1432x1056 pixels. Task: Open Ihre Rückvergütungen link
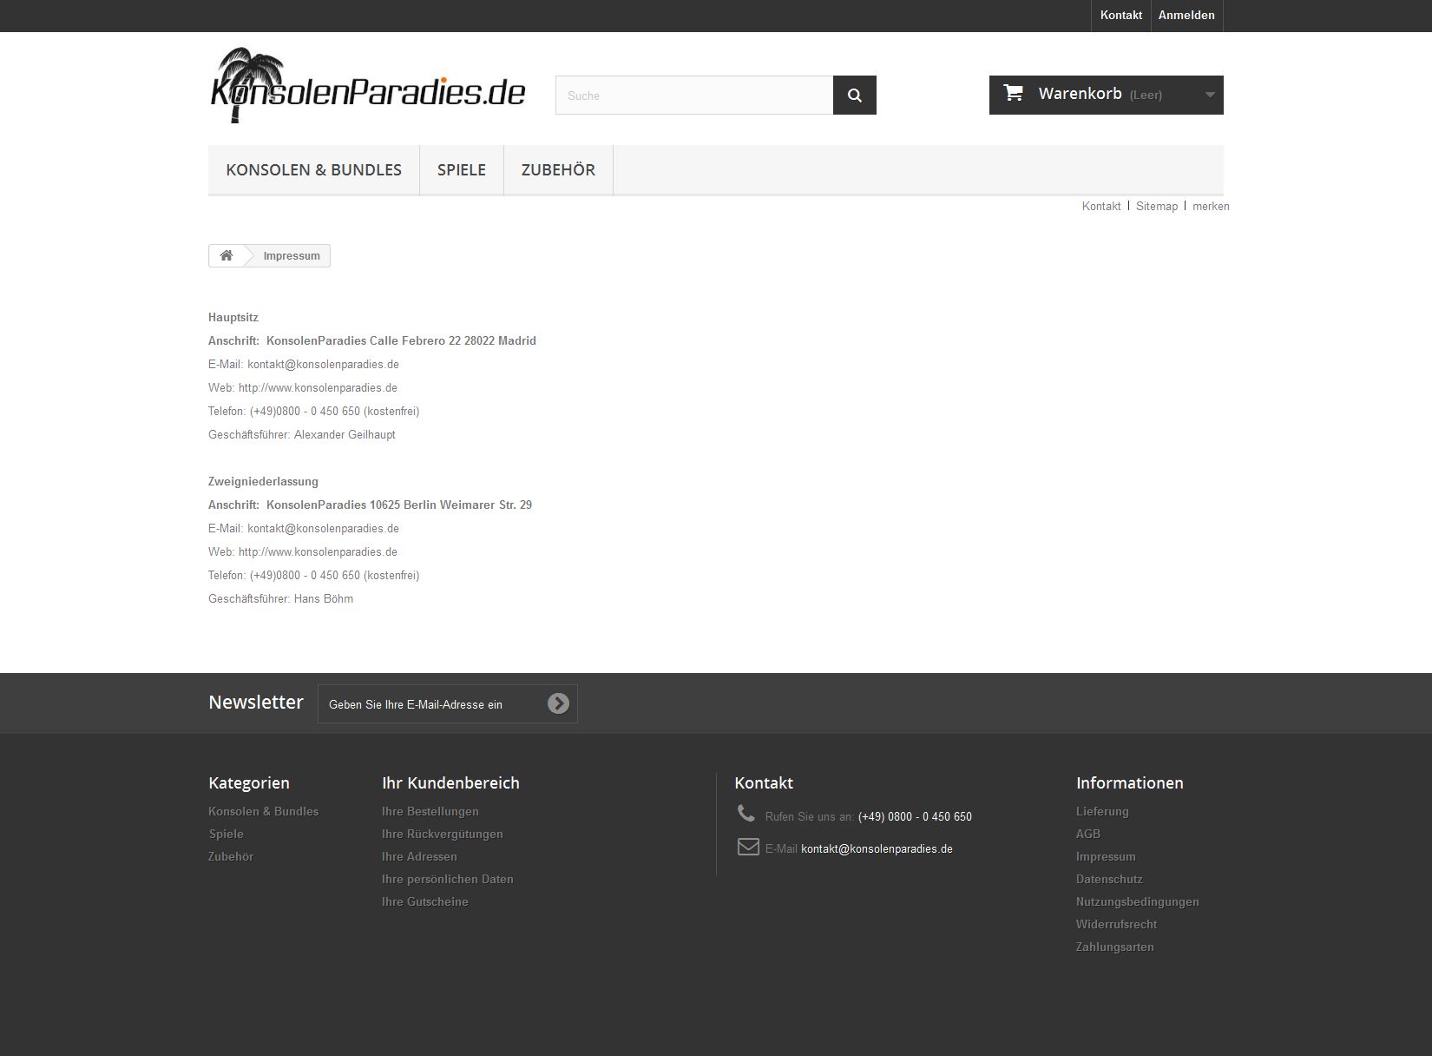(x=443, y=834)
